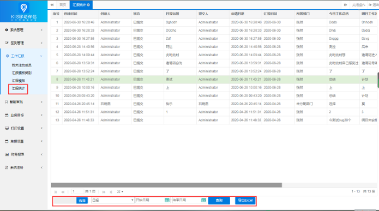
Task: Click the 打印设置 monitor icon in sidebar
Action: (7, 128)
